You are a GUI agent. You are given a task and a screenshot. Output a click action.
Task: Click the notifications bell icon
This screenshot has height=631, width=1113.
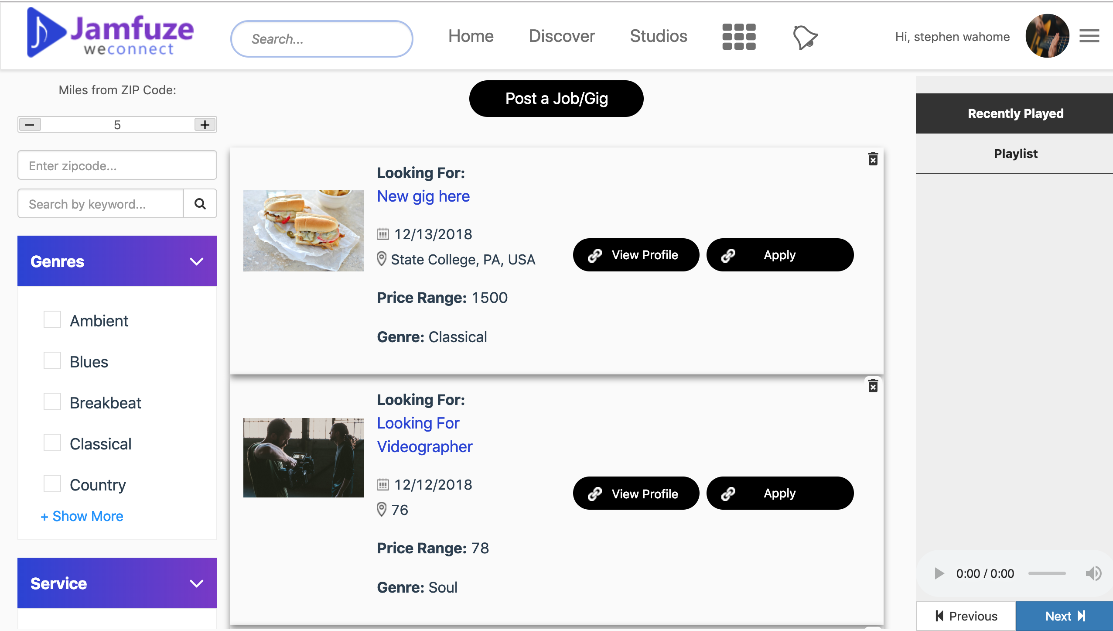click(x=805, y=38)
